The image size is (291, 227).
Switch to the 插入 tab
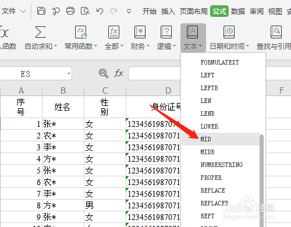[x=168, y=11]
